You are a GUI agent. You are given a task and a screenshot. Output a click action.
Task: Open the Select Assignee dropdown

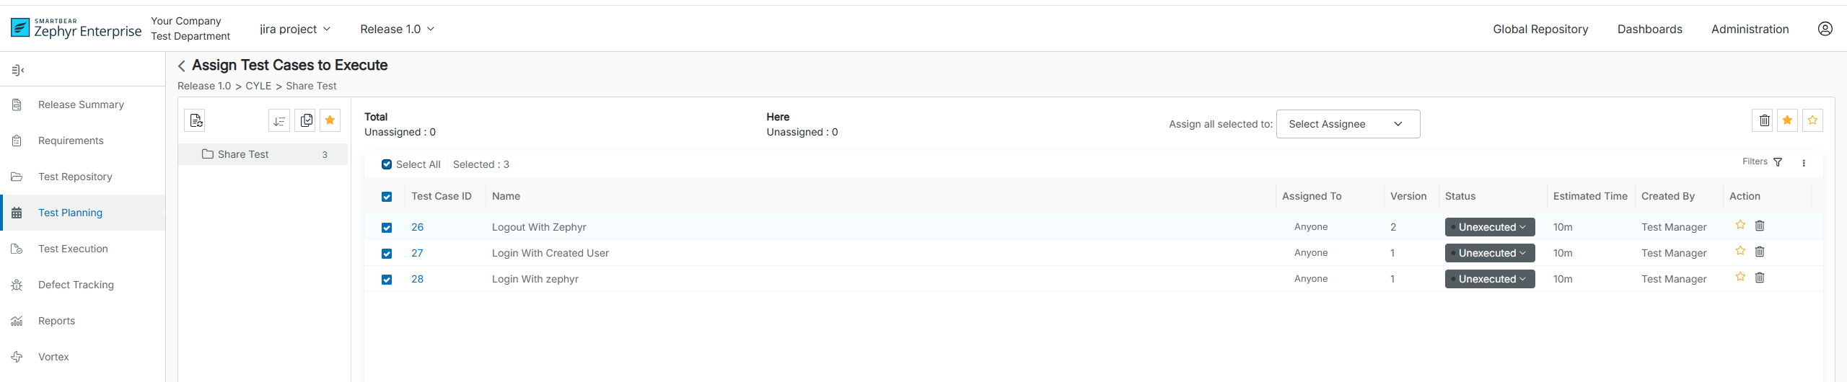[x=1347, y=124]
